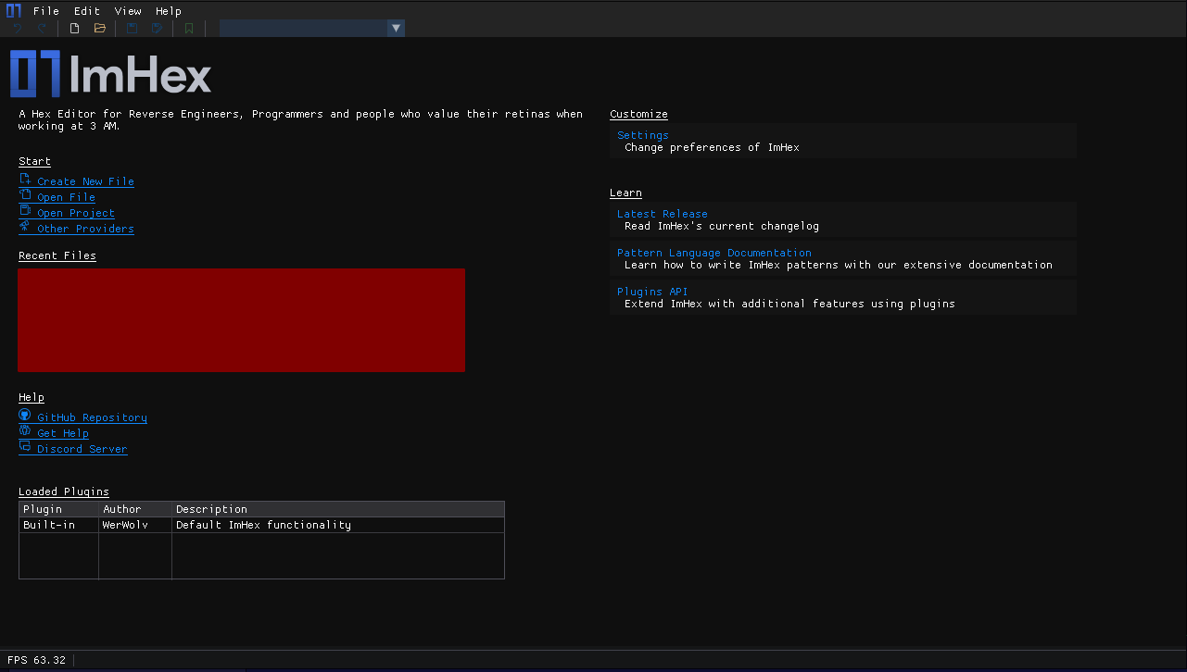Click 'Learn how to write ImHex patterns' text
This screenshot has width=1187, height=672.
coord(839,265)
